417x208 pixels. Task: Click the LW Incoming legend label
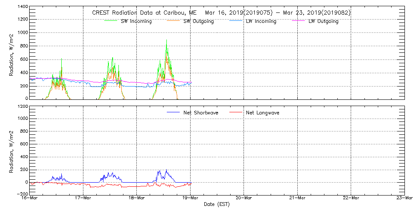pyautogui.click(x=261, y=21)
